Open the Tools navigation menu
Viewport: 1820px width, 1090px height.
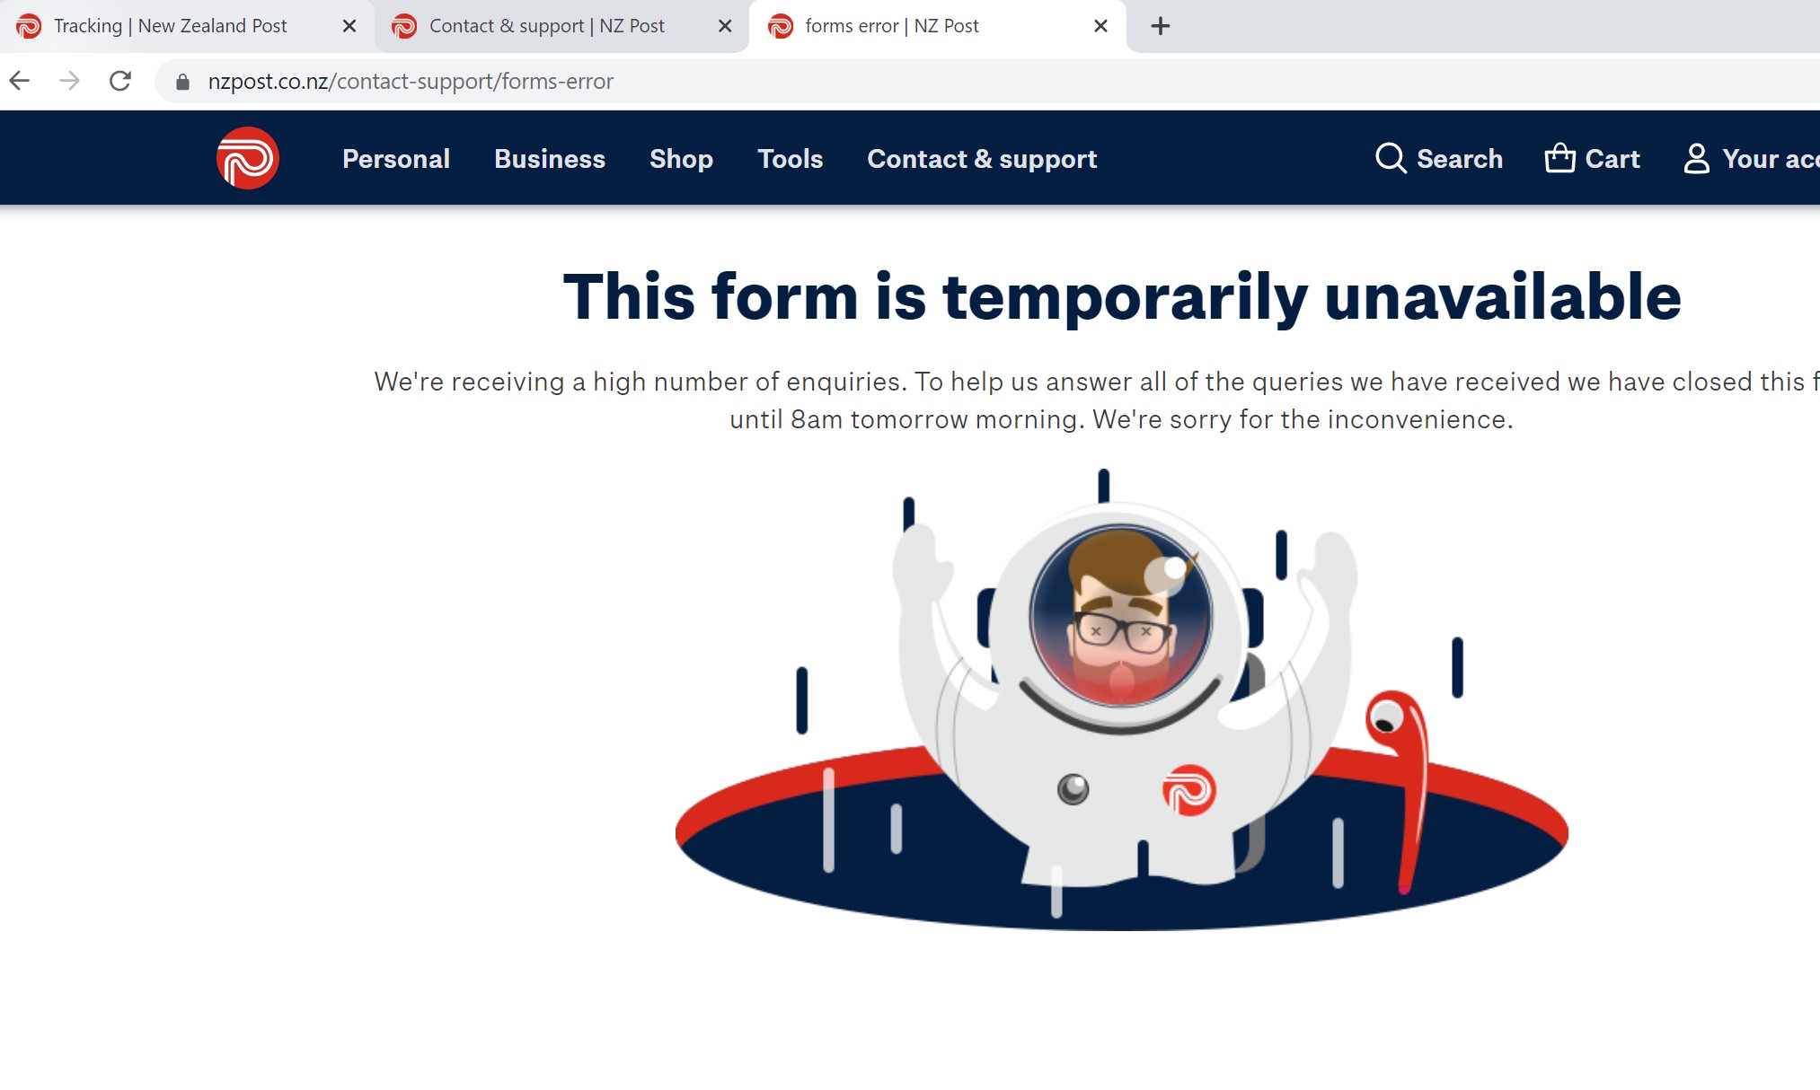[791, 159]
